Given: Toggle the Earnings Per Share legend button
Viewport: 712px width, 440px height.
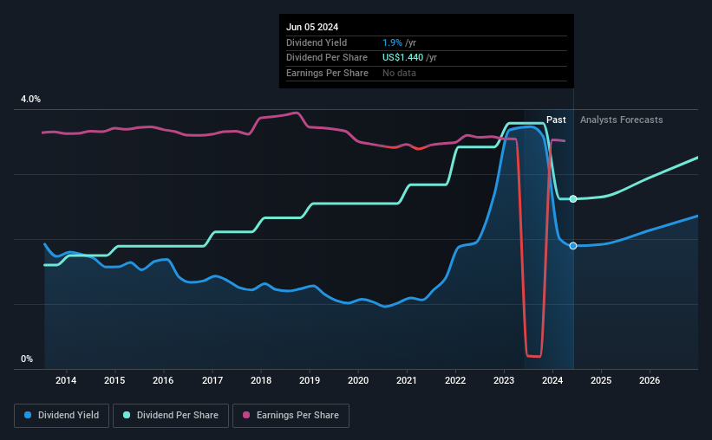Looking at the screenshot, I should click(x=291, y=416).
